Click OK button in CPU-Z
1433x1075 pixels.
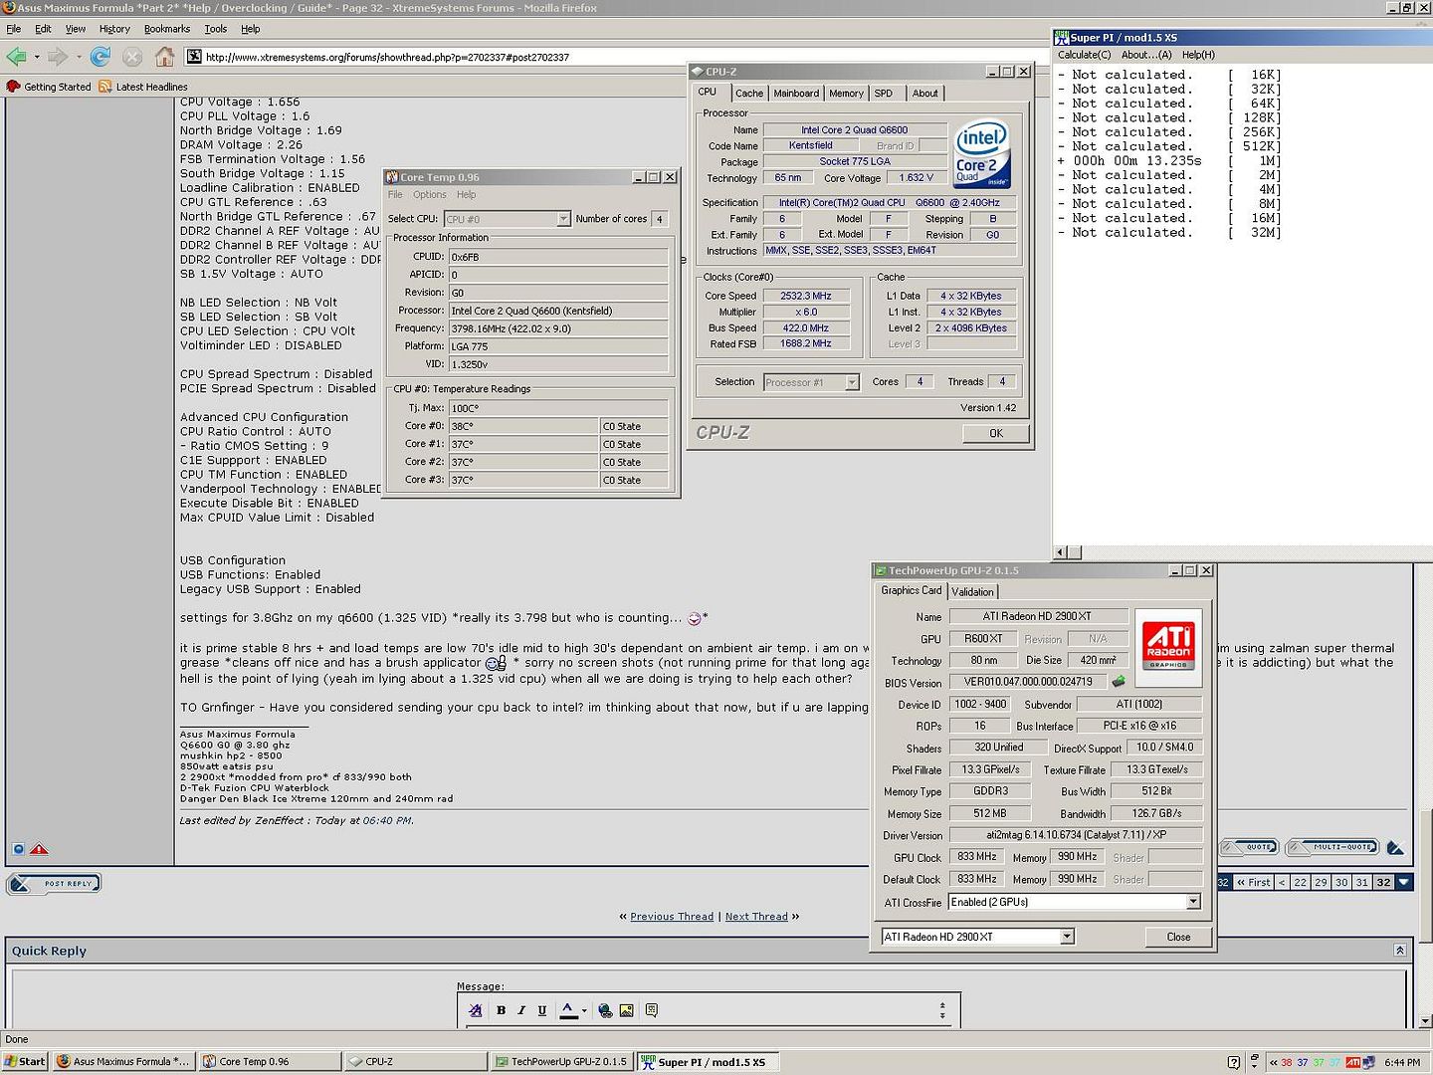click(x=995, y=433)
